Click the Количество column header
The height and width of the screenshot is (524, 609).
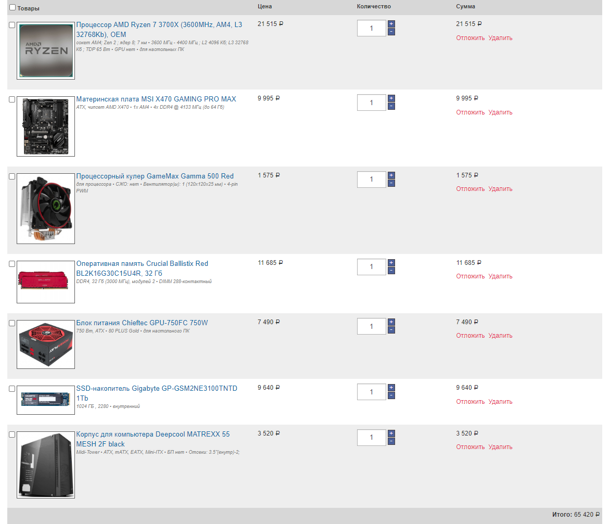[x=374, y=6]
